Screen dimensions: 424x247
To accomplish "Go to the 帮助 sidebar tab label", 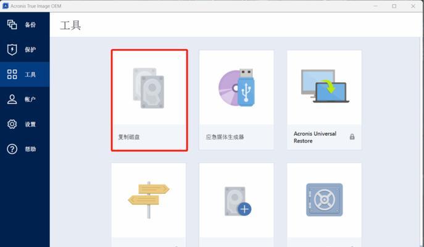I will pyautogui.click(x=30, y=149).
